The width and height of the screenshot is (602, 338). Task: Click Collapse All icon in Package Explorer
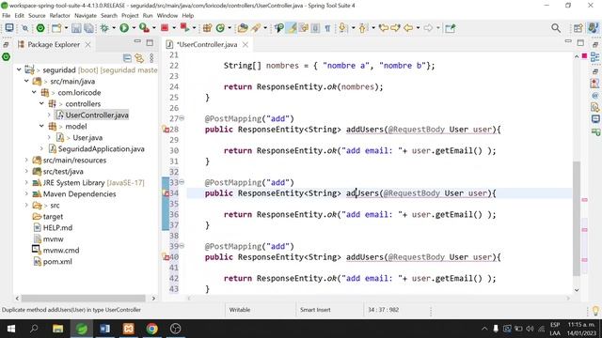tap(127, 58)
